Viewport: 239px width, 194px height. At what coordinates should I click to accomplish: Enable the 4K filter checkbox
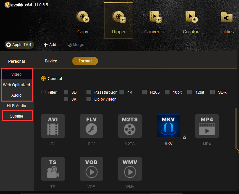click(x=122, y=92)
